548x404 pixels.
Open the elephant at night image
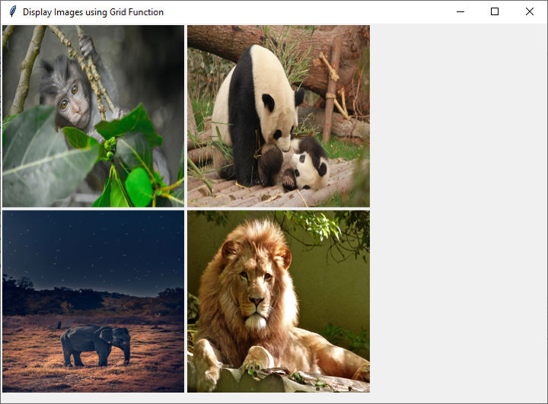click(94, 301)
